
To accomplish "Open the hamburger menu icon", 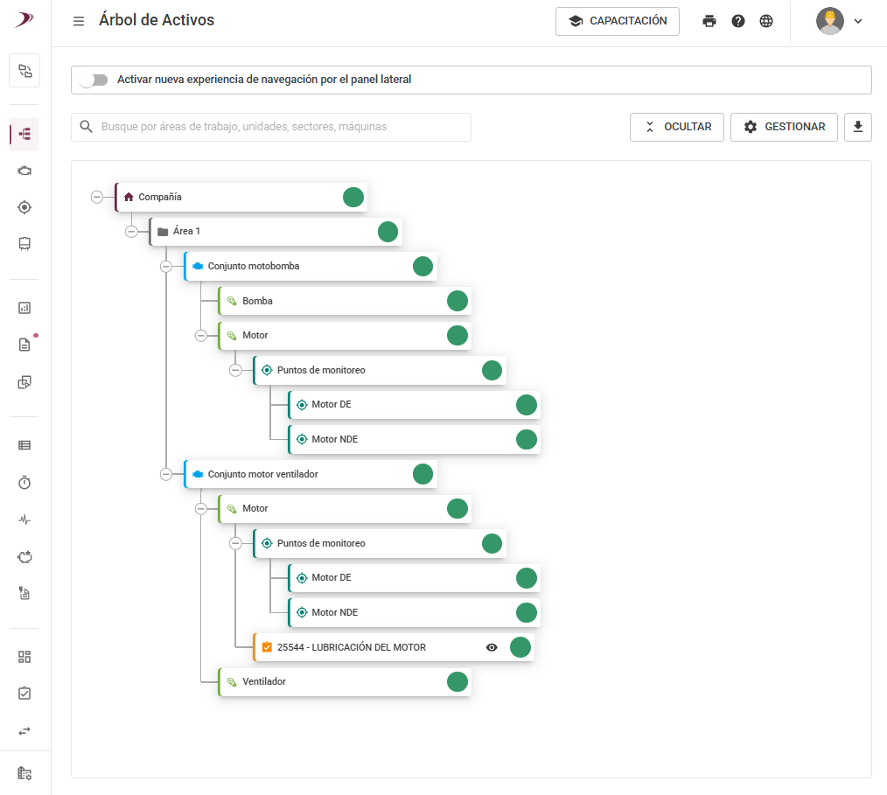I will (x=79, y=21).
